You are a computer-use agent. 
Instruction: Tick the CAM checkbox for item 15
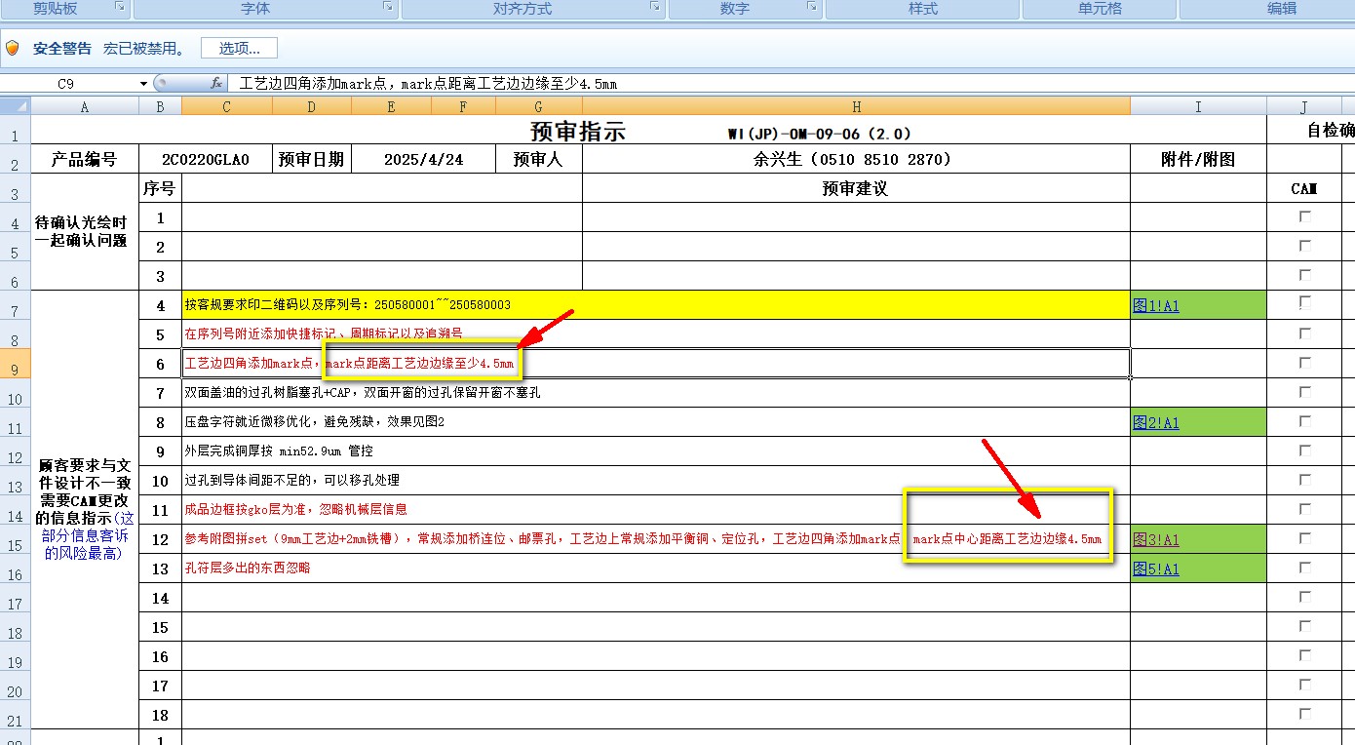pos(1305,626)
